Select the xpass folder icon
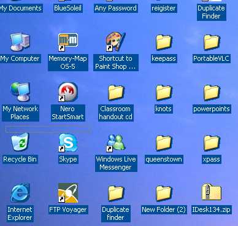Screen dimensions: 238x226 pos(212,143)
